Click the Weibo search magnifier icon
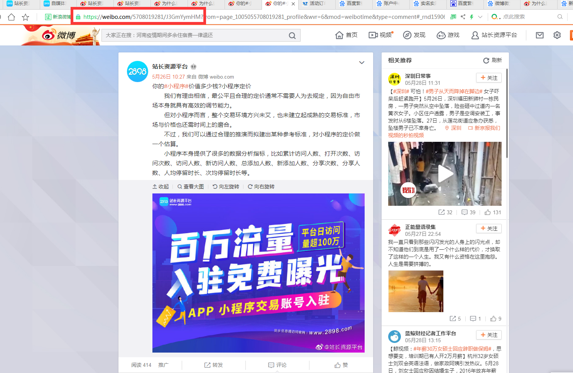The height and width of the screenshot is (373, 573). point(292,35)
